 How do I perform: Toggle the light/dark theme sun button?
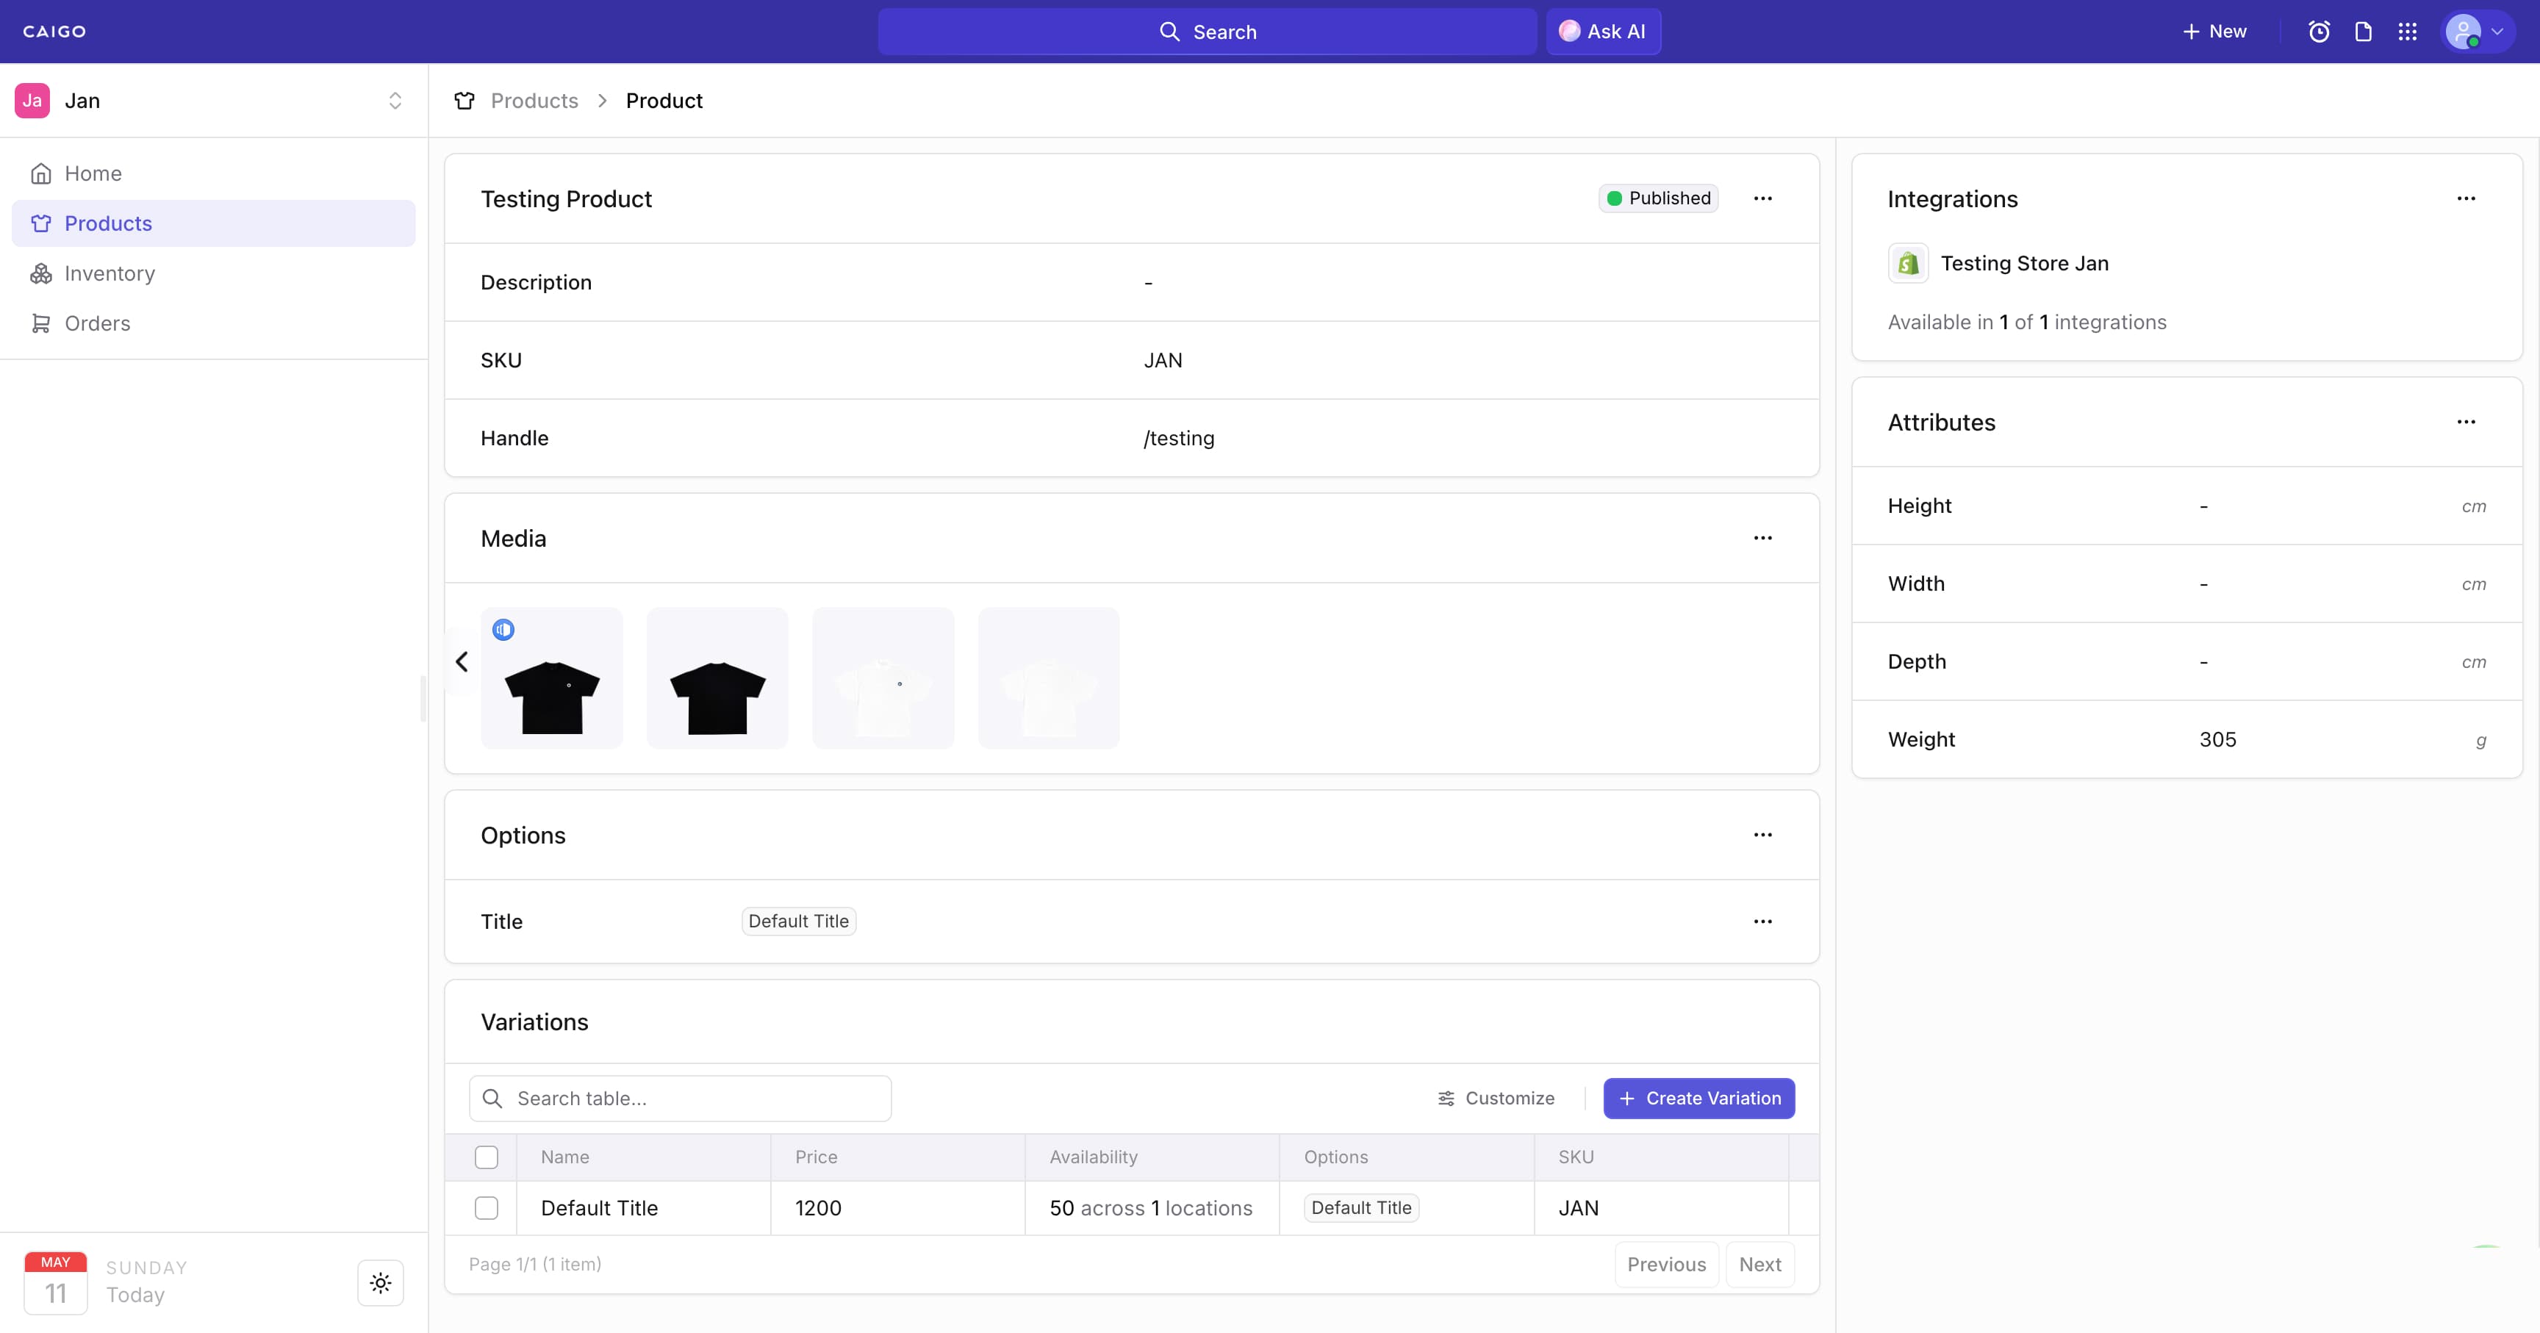coord(381,1283)
